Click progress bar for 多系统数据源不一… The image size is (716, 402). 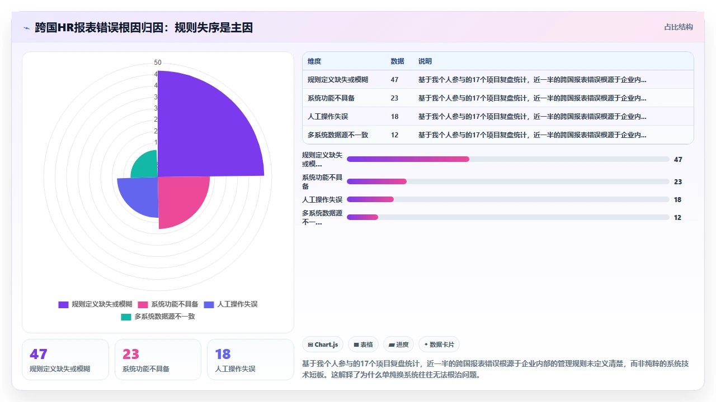[508, 217]
